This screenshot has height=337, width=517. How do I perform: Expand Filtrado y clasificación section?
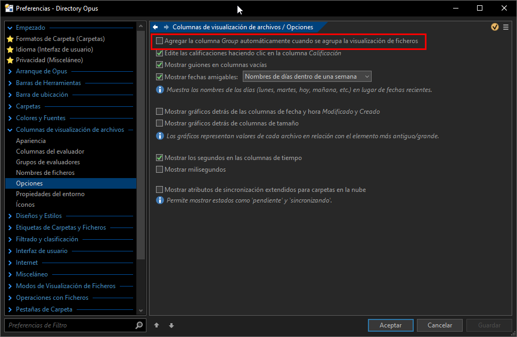click(x=10, y=239)
